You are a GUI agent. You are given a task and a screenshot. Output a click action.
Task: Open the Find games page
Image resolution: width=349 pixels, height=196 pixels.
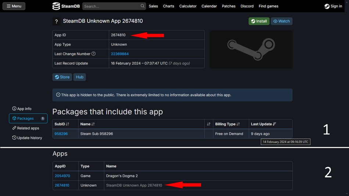tap(269, 6)
